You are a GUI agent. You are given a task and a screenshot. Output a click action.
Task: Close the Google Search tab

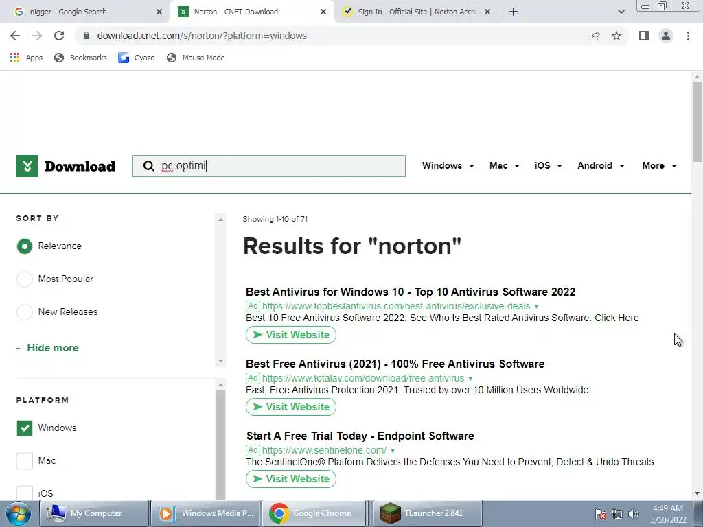pos(159,12)
